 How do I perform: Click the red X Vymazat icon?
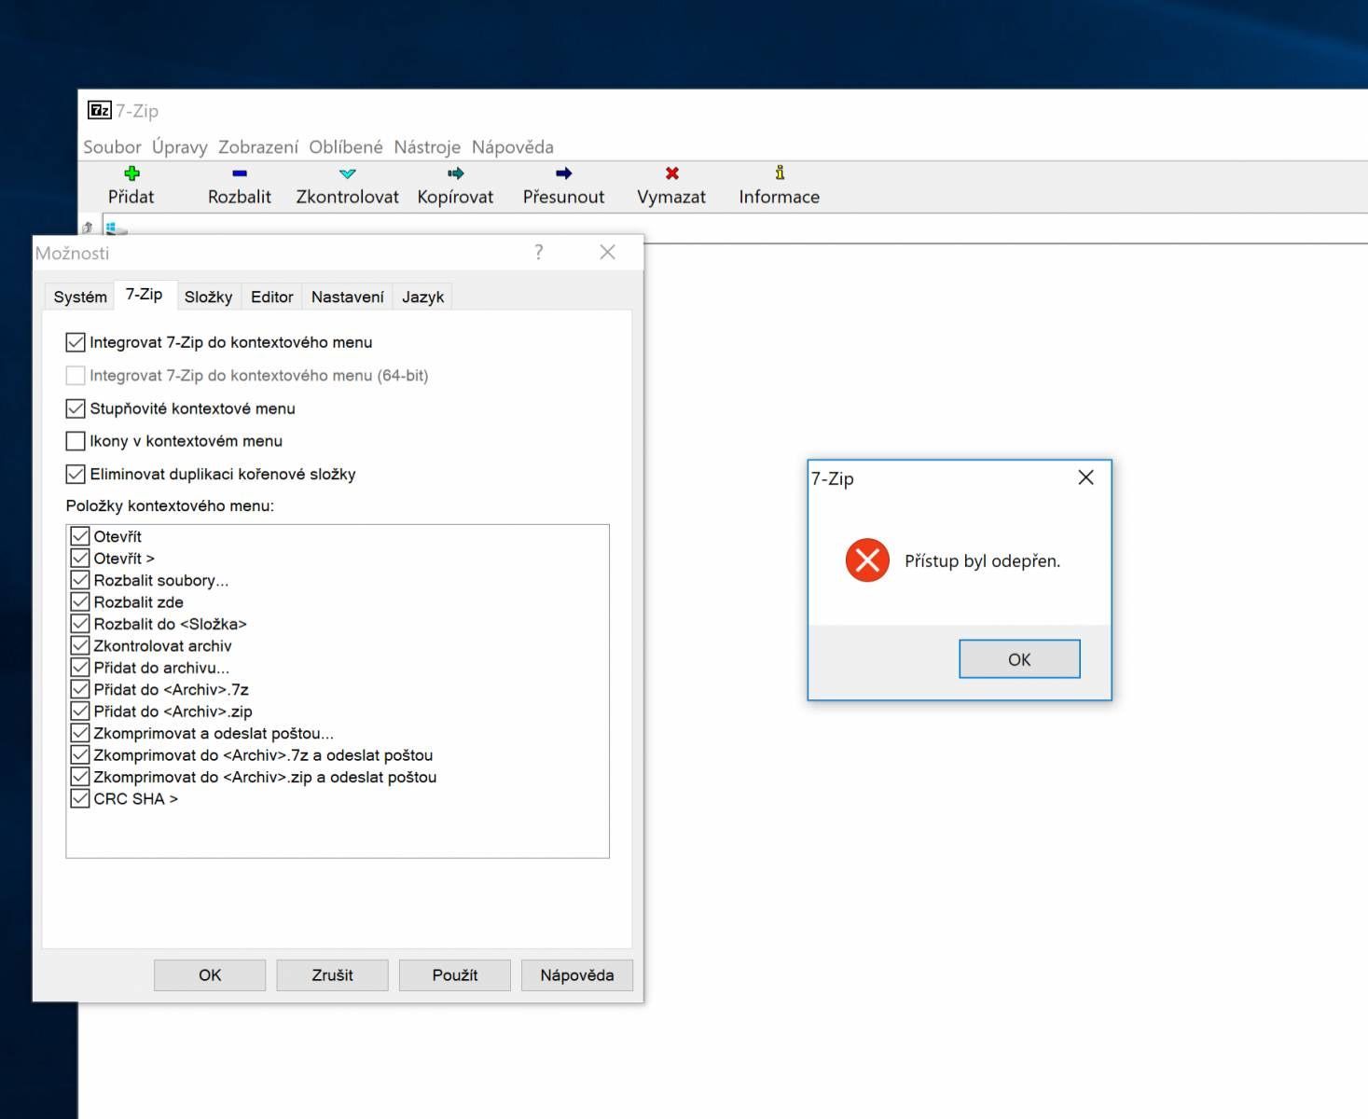[x=671, y=173]
